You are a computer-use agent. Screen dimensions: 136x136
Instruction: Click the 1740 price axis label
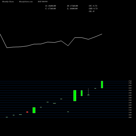pyautogui.click(x=130, y=81)
